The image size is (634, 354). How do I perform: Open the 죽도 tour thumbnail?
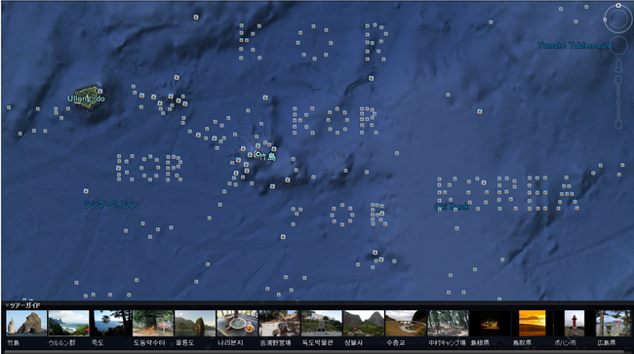tap(110, 324)
